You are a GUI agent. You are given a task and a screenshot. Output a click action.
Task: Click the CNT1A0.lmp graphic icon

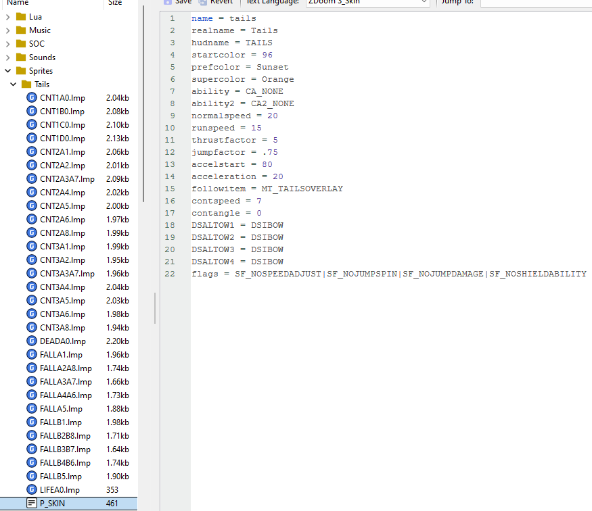click(x=32, y=98)
